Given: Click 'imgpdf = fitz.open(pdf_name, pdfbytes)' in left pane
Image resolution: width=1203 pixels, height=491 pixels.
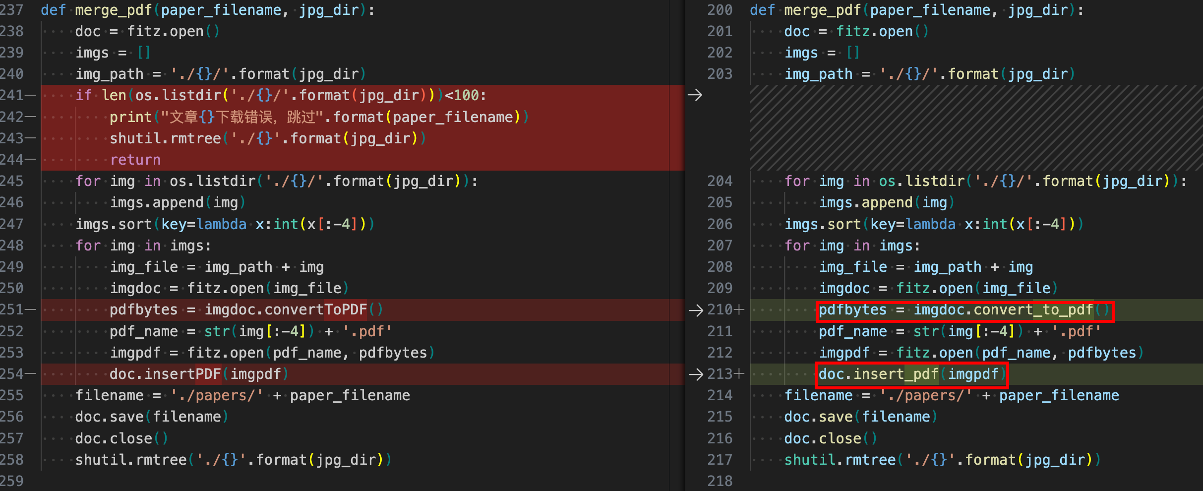Looking at the screenshot, I should tap(272, 353).
